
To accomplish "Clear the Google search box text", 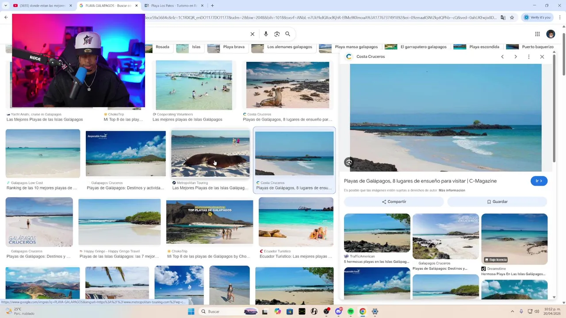I will click(x=252, y=34).
